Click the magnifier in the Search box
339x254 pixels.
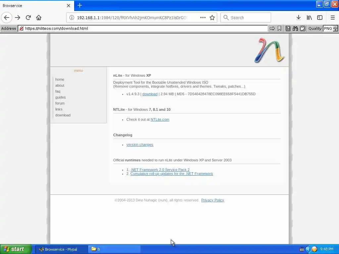(226, 18)
